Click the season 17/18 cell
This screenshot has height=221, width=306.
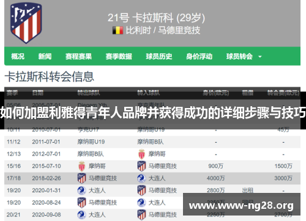[x=13, y=178]
